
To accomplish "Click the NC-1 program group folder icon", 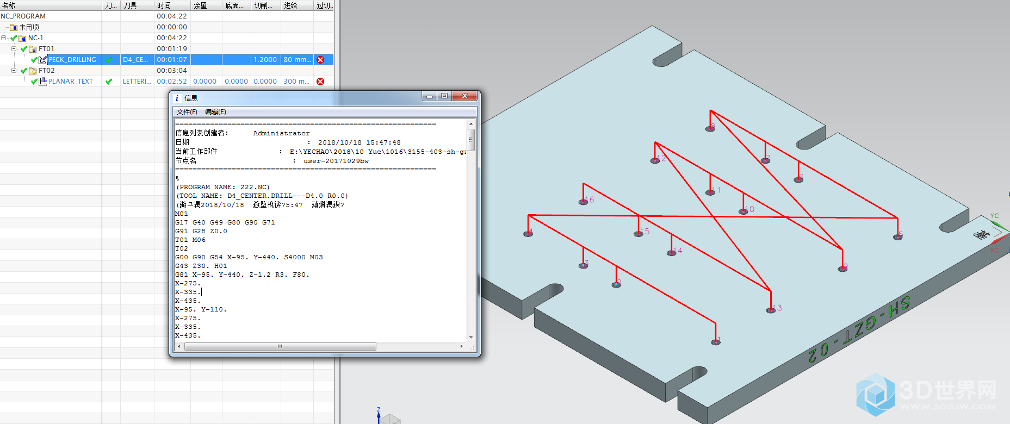I will [22, 38].
